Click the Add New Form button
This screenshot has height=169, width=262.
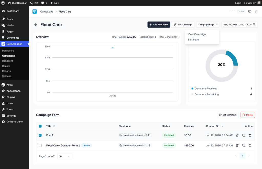pyautogui.click(x=159, y=25)
